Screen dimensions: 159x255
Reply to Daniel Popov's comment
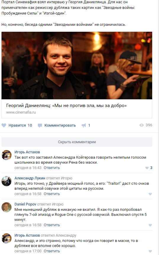[x=52, y=225]
